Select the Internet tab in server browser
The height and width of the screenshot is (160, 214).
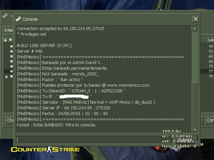8,30
